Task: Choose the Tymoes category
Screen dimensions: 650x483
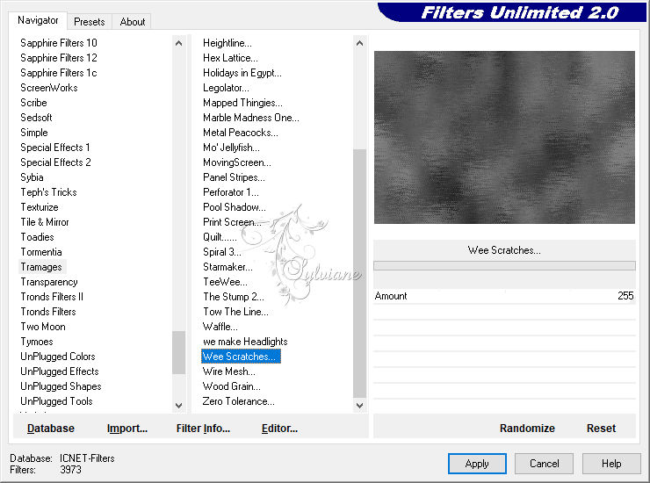Action: pyautogui.click(x=37, y=342)
